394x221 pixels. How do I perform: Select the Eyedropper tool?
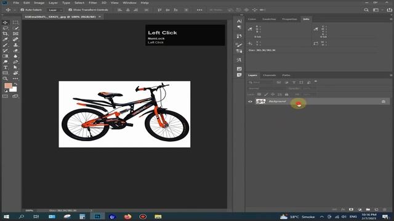tap(6, 39)
